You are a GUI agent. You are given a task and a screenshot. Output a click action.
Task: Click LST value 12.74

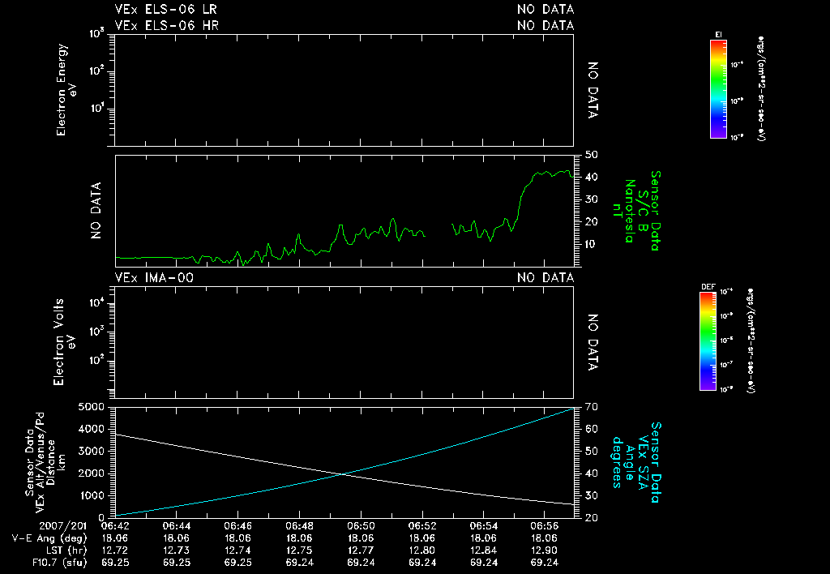pyautogui.click(x=238, y=550)
